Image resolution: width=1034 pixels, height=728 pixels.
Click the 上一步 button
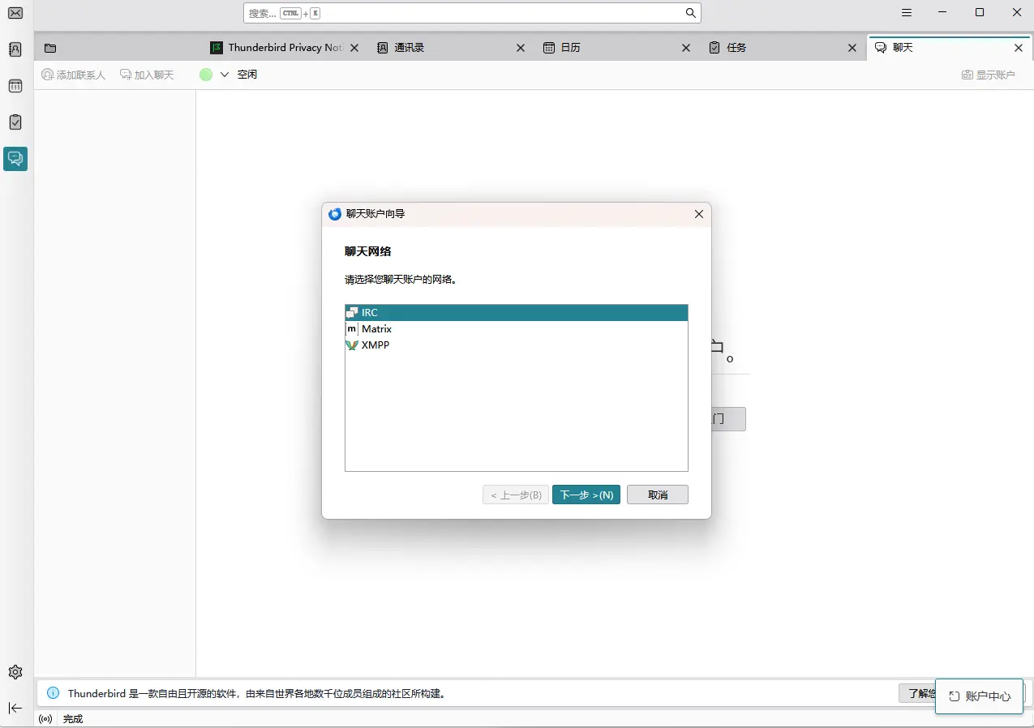point(516,495)
